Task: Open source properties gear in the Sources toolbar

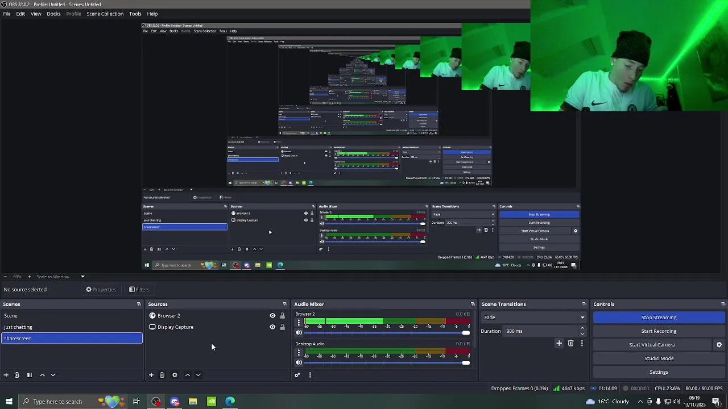Action: [175, 375]
